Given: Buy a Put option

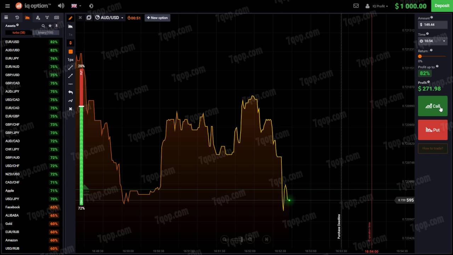Looking at the screenshot, I should pyautogui.click(x=432, y=130).
